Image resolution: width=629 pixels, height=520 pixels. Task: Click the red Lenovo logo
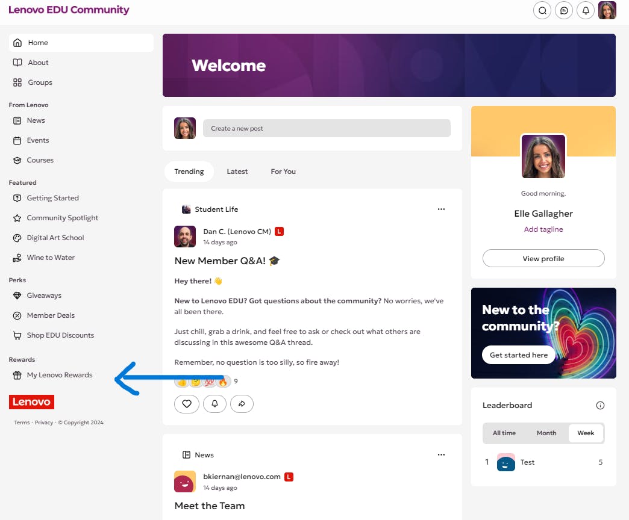coord(31,402)
